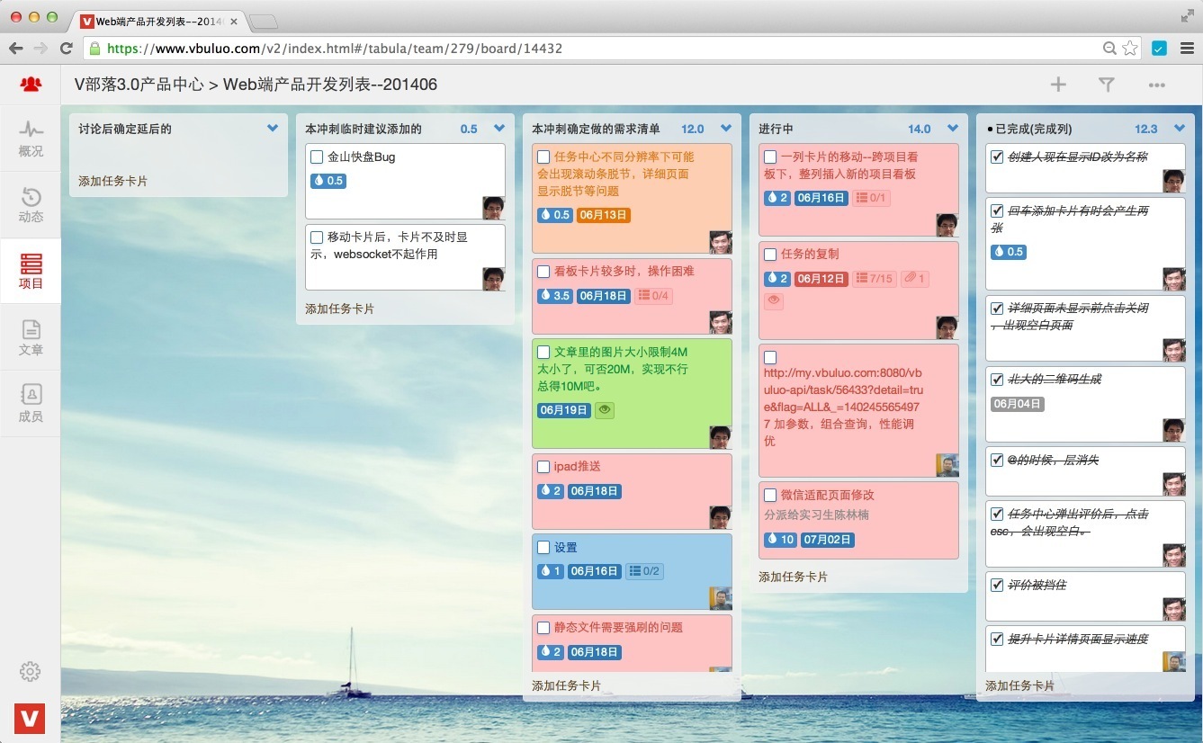The height and width of the screenshot is (743, 1203).
Task: Open the 进行中 column dropdown arrow
Action: tap(953, 129)
